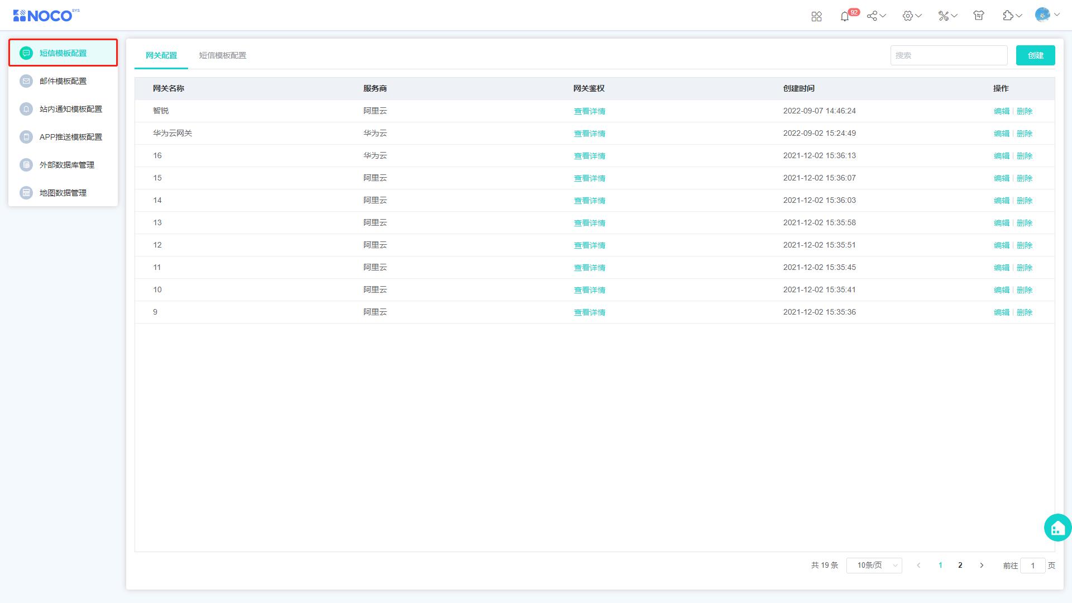Click the 站内通知模板配置 bell icon
Viewport: 1072px width, 603px height.
(26, 109)
